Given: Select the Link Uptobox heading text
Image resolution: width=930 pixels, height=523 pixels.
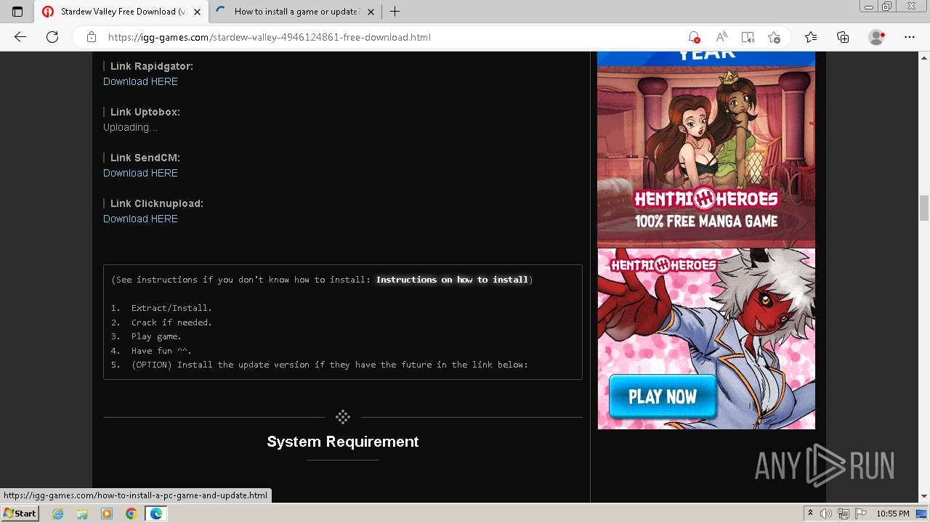Looking at the screenshot, I should tap(145, 112).
